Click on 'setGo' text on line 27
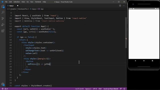160x90 pixels. pyautogui.click(x=47, y=64)
